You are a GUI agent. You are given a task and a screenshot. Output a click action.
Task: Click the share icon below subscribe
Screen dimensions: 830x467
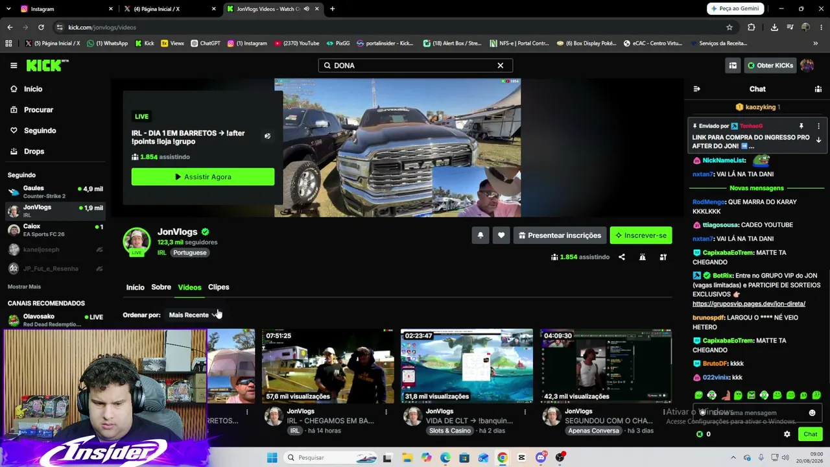621,257
